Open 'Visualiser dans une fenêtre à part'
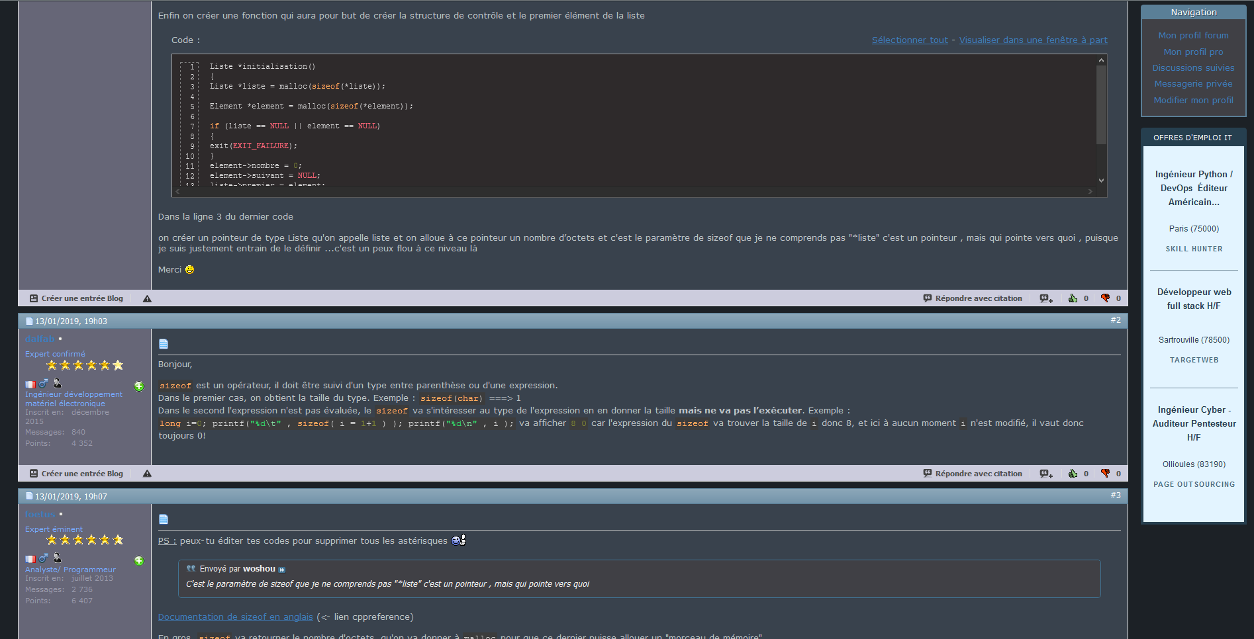The height and width of the screenshot is (639, 1254). 1034,40
